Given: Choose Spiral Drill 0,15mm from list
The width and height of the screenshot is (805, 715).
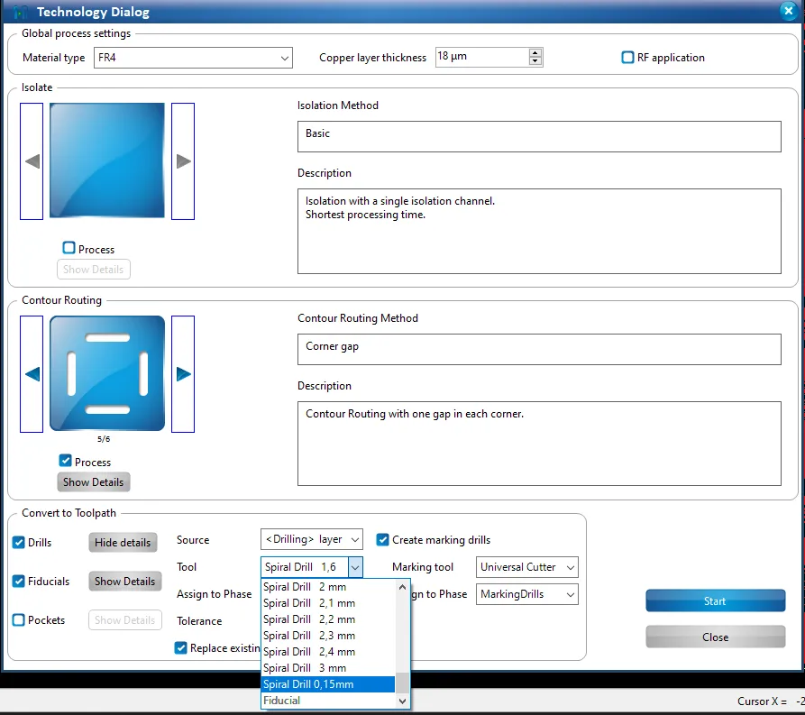Looking at the screenshot, I should click(x=328, y=684).
